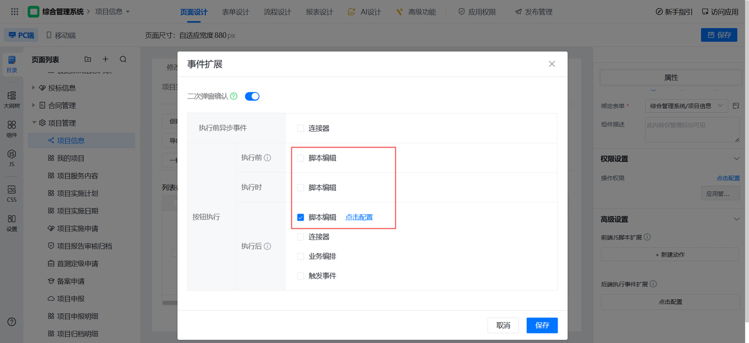Viewport: 749px width, 343px height.
Task: Check 脚本编辑 in the 执行前 row
Action: (x=301, y=158)
